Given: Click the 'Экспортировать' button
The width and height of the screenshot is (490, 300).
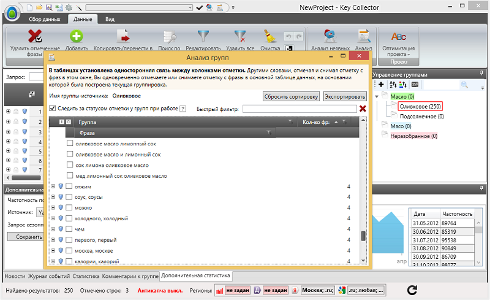Looking at the screenshot, I should tap(345, 96).
